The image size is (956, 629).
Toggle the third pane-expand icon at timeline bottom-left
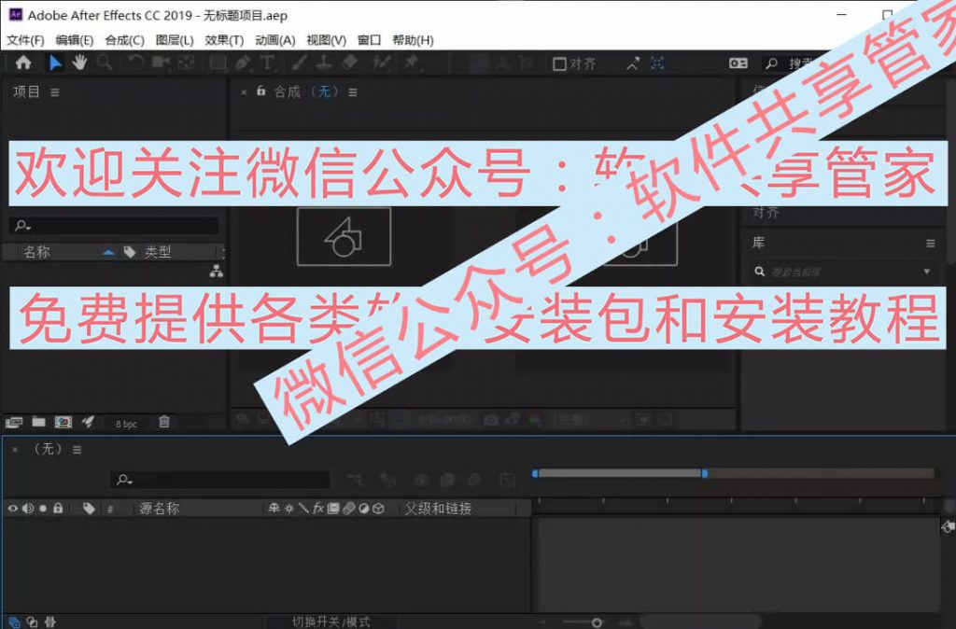coord(50,622)
